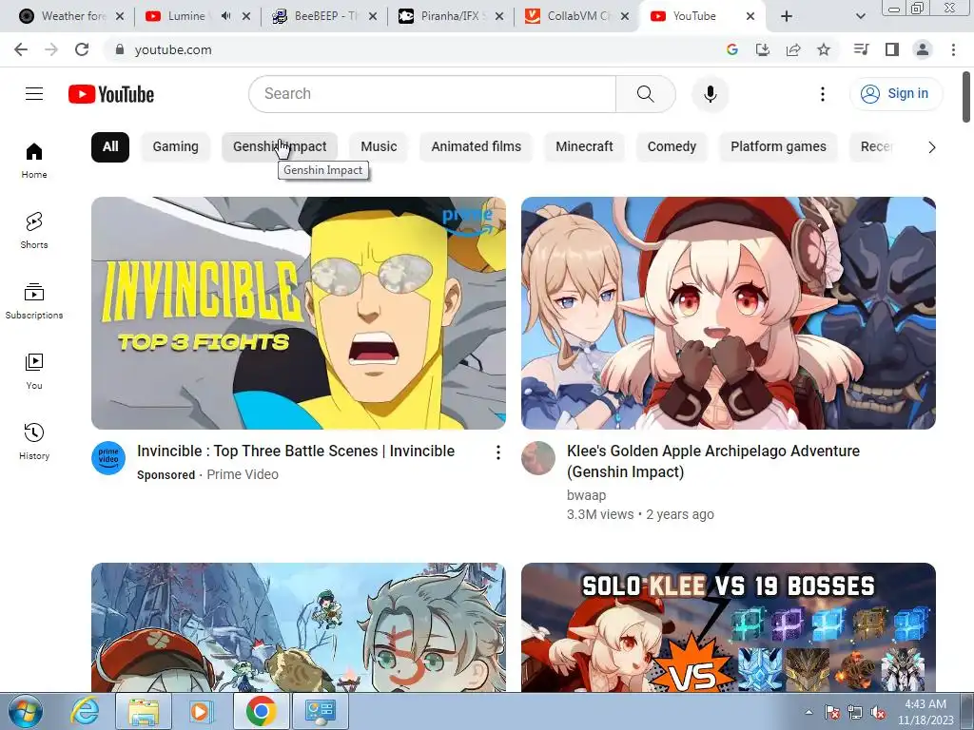
Task: Select the Comedy filter chip
Action: (x=672, y=147)
